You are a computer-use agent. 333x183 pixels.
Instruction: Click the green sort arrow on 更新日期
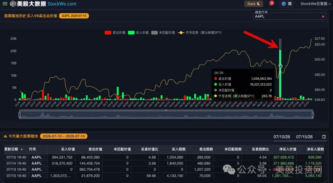22,149
